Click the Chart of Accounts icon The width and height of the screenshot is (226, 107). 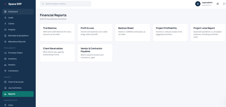point(5,82)
